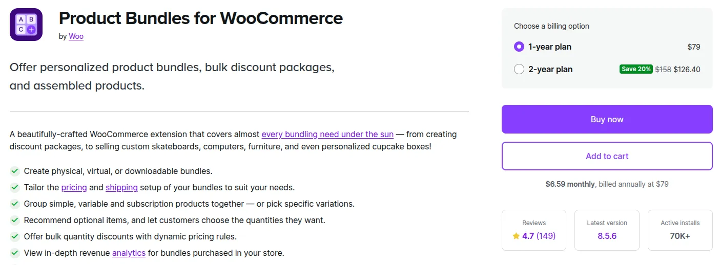Click the Save 20% badge
Image resolution: width=720 pixels, height=265 pixels.
636,69
